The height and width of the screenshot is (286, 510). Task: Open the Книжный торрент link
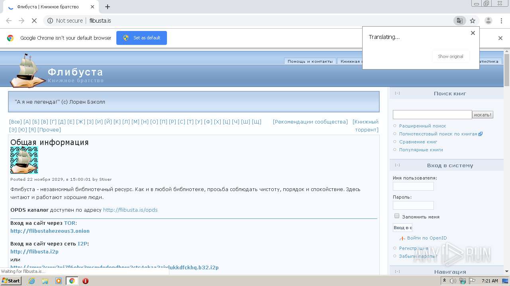tap(366, 126)
